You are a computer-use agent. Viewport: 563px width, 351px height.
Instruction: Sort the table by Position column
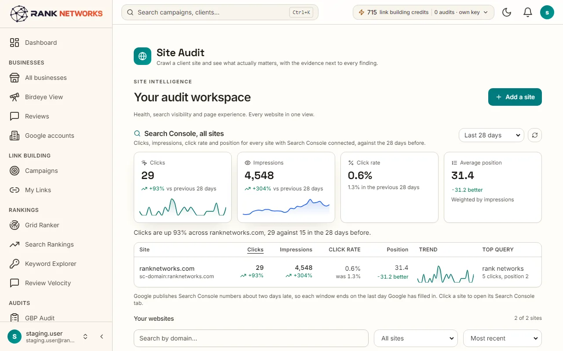(x=398, y=250)
